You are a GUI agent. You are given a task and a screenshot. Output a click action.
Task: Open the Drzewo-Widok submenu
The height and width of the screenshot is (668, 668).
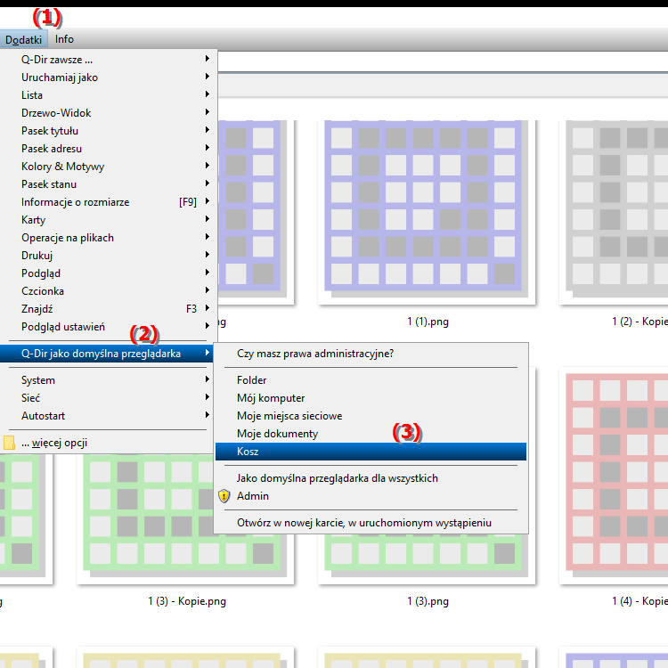click(109, 113)
